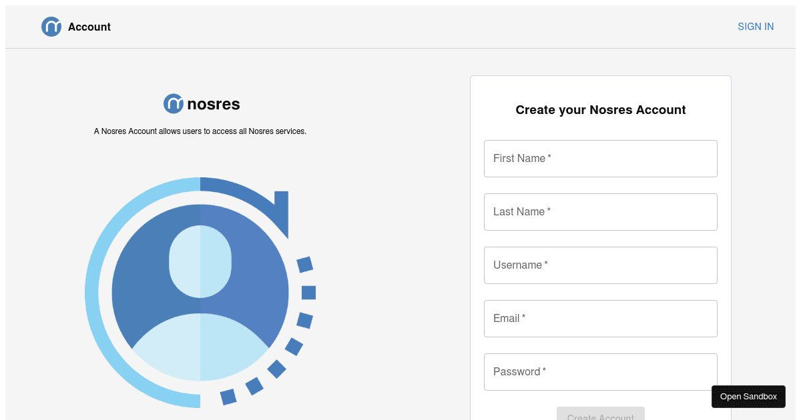Focus the First Name input field
Screen dimensions: 801x420
click(x=601, y=159)
